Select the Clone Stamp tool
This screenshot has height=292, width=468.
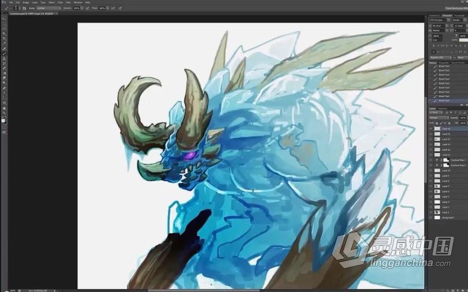(4, 58)
